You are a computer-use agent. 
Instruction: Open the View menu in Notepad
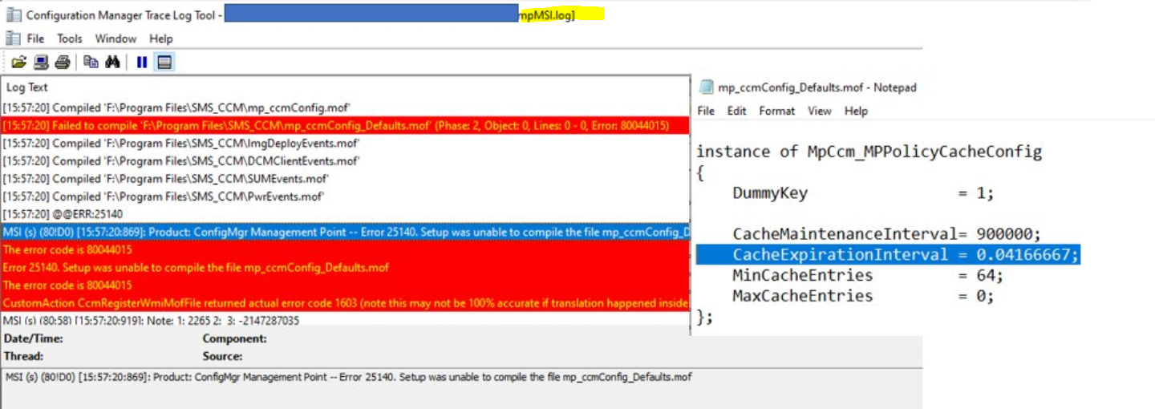(x=820, y=111)
